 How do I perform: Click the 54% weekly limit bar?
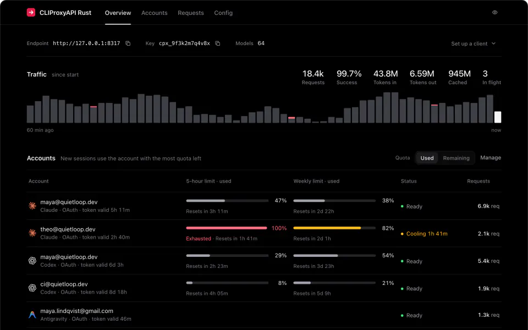(x=334, y=256)
